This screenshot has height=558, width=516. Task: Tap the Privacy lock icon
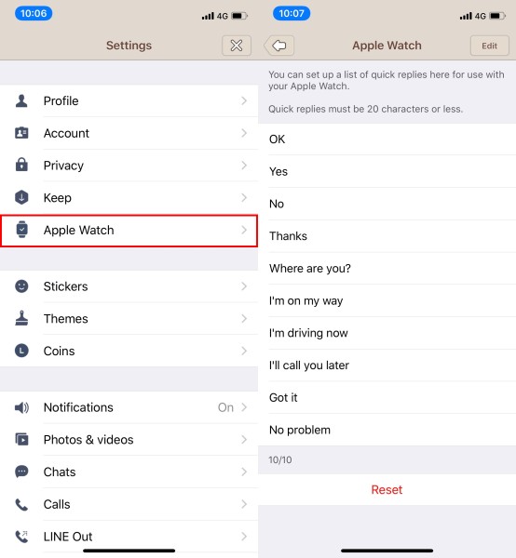pyautogui.click(x=21, y=166)
